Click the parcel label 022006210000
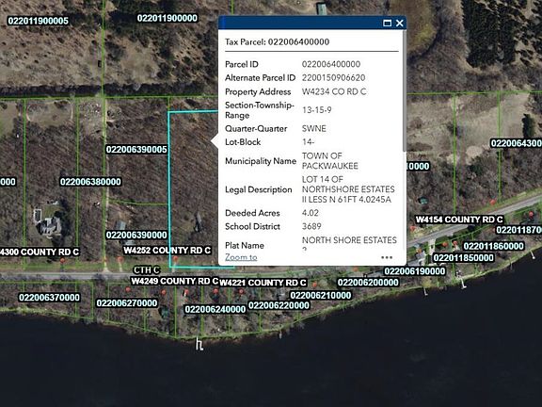The height and width of the screenshot is (407, 542). pos(321,295)
